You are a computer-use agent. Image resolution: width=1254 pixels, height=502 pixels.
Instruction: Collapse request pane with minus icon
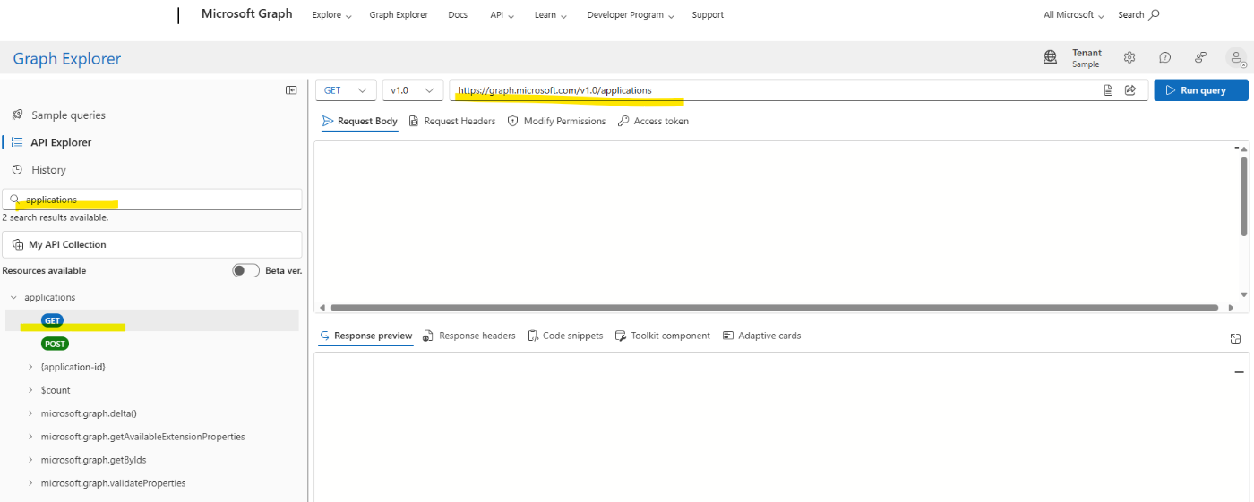[1238, 146]
